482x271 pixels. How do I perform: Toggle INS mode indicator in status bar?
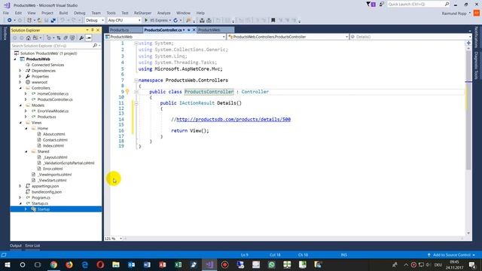[344, 255]
